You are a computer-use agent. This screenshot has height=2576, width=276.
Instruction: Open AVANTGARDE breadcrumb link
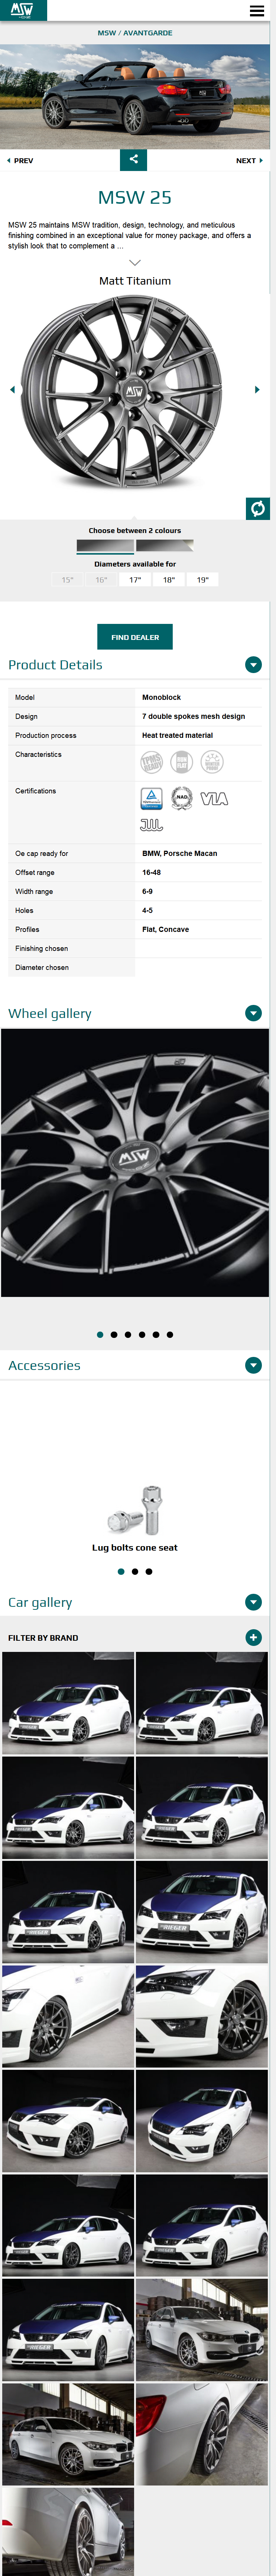pos(147,33)
